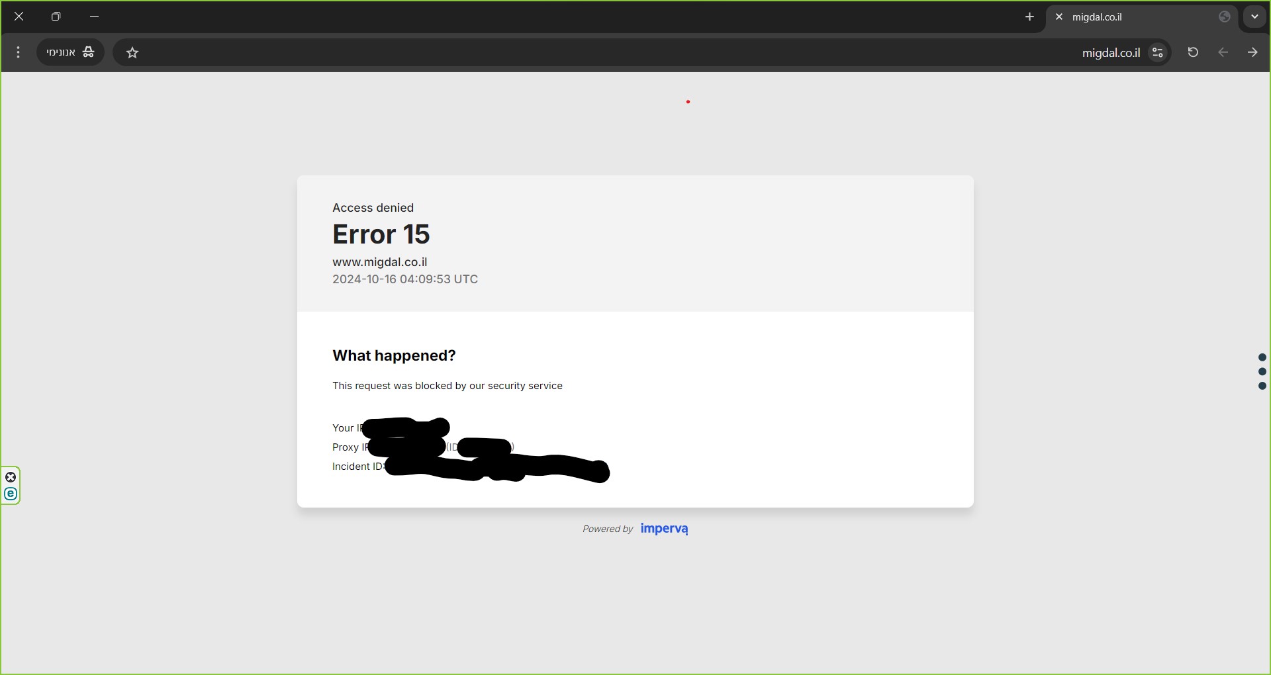Restore down the browser window

click(56, 17)
